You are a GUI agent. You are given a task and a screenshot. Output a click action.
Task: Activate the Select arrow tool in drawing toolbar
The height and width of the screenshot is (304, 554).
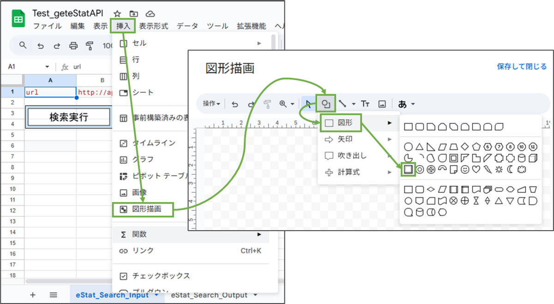coord(308,104)
